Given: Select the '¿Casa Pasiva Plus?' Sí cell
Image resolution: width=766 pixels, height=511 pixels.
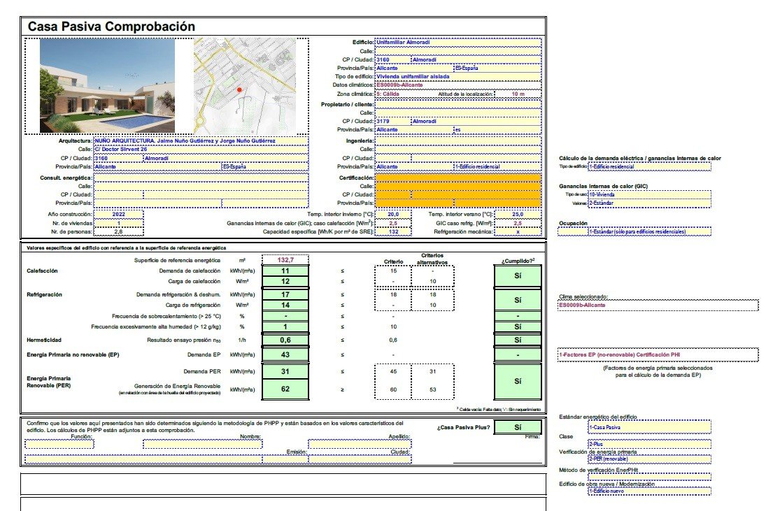Looking at the screenshot, I should click(518, 427).
